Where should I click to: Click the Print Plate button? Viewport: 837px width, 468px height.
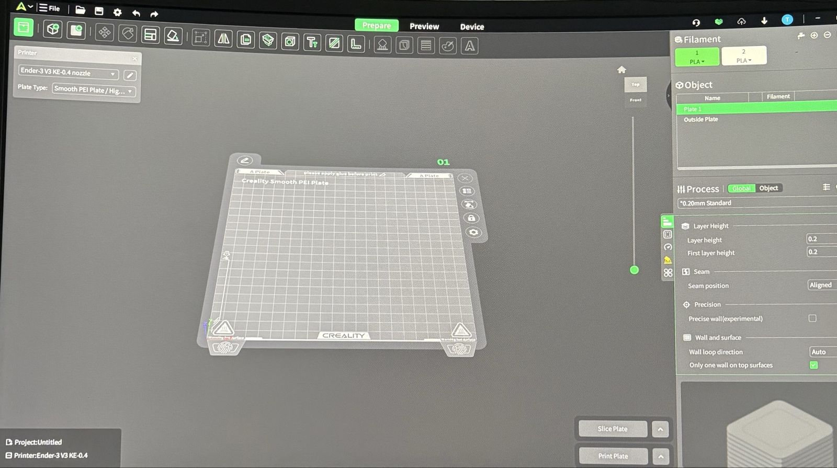coord(613,456)
